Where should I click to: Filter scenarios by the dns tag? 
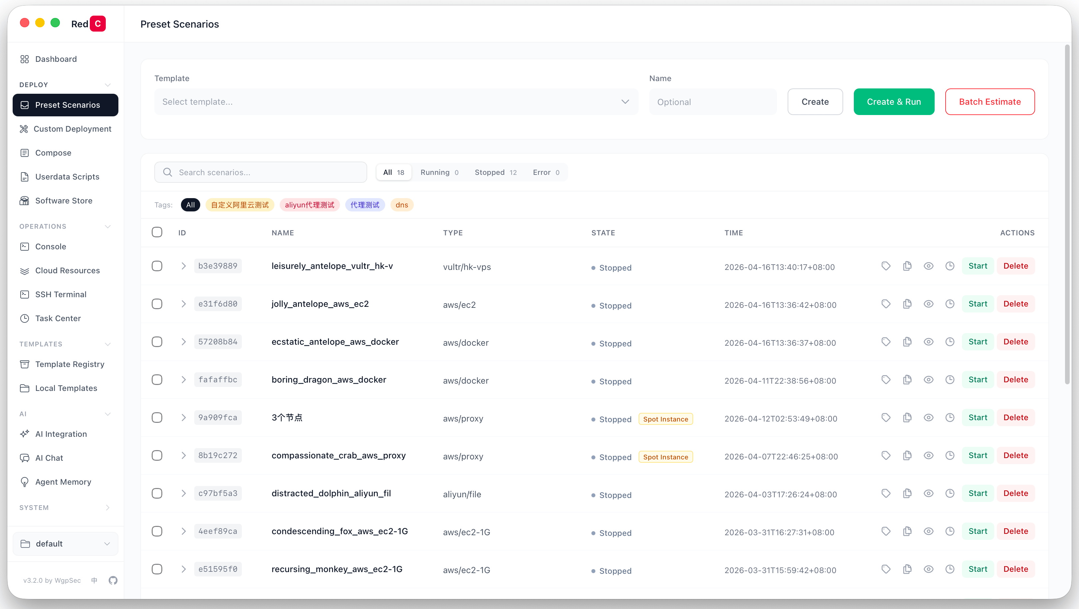[401, 205]
